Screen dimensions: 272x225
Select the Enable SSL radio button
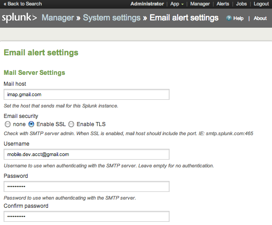point(31,124)
